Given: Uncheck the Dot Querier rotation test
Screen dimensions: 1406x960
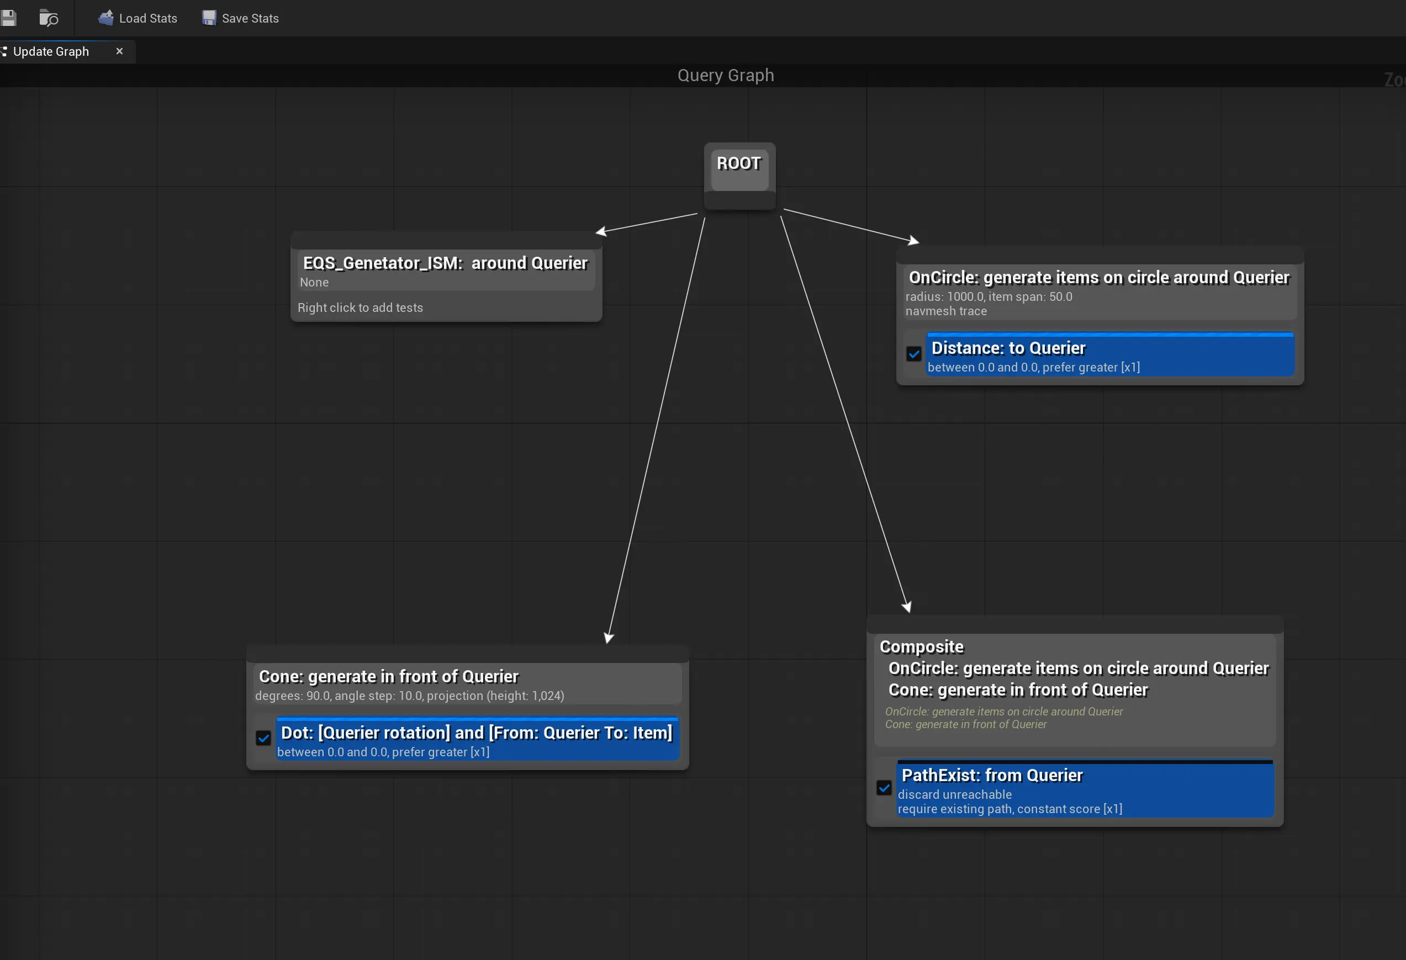Looking at the screenshot, I should pyautogui.click(x=263, y=738).
